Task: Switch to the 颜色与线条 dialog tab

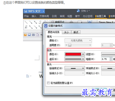Action: tap(54, 32)
